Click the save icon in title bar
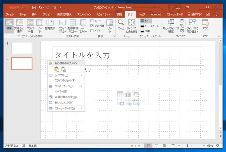 click(x=34, y=7)
